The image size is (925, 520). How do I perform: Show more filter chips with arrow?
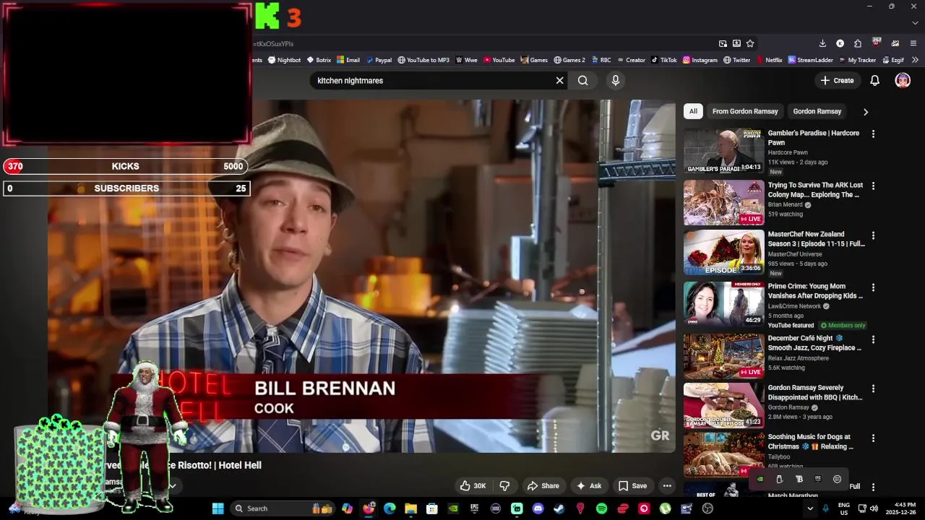point(865,112)
